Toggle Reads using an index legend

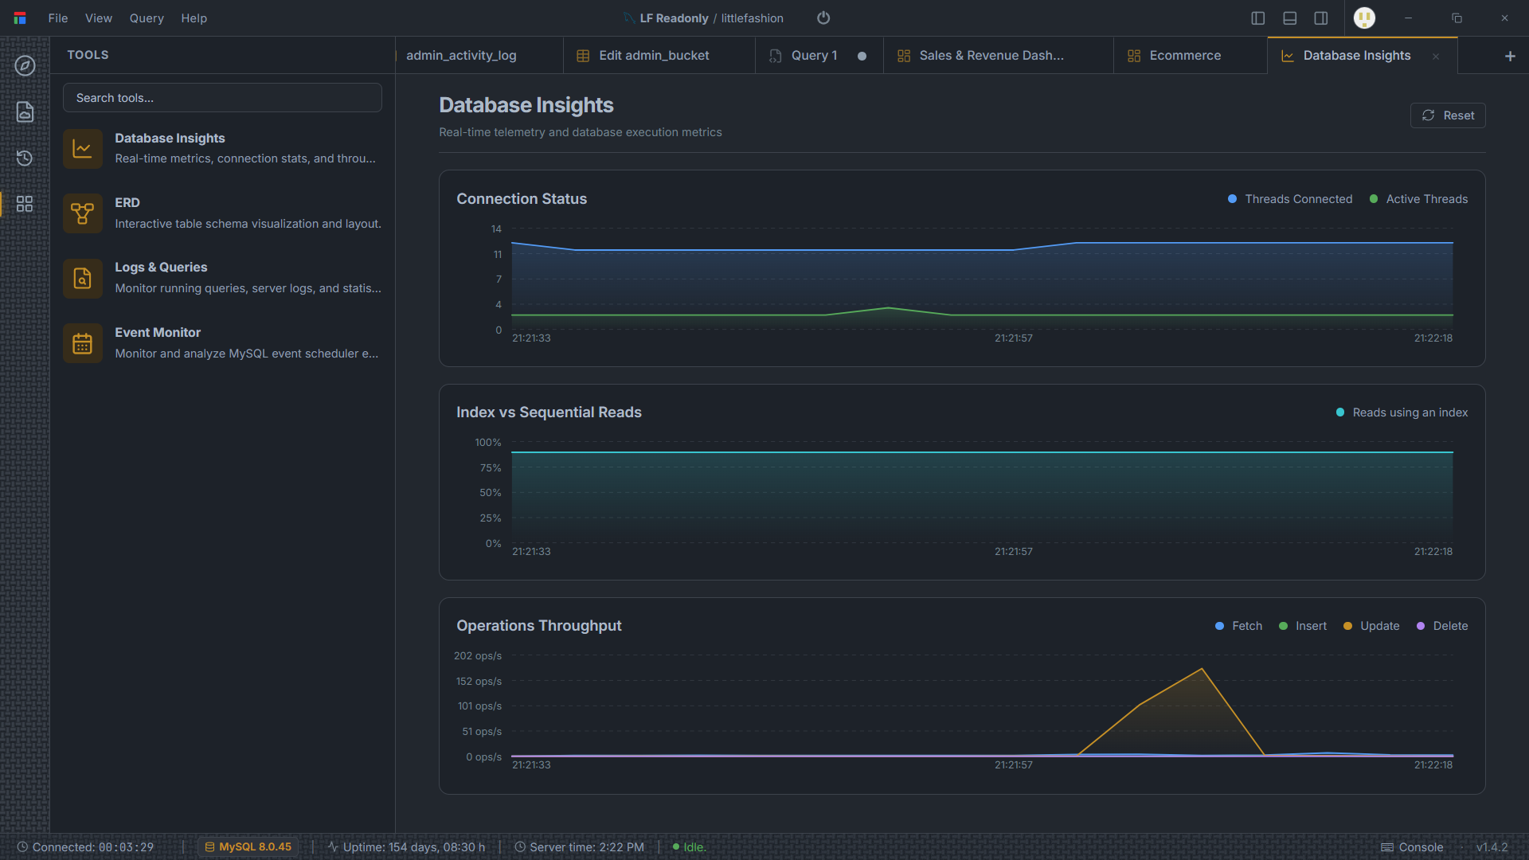pyautogui.click(x=1402, y=412)
